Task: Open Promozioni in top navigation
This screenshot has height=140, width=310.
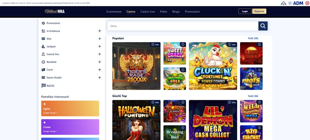Action: coord(192,12)
